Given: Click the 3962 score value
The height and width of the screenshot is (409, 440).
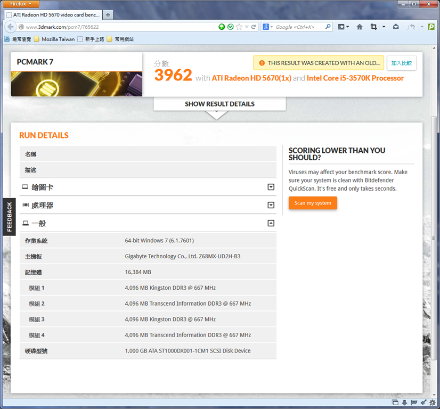Looking at the screenshot, I should [173, 75].
